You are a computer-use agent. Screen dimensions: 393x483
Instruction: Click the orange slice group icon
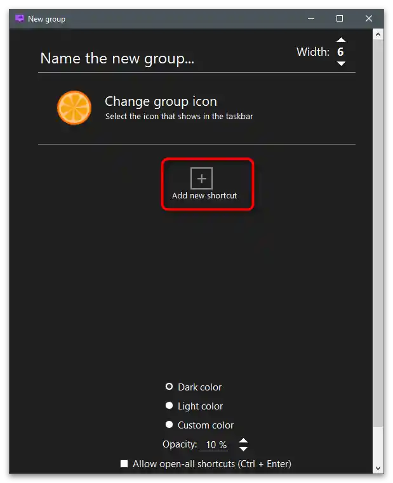(x=74, y=108)
